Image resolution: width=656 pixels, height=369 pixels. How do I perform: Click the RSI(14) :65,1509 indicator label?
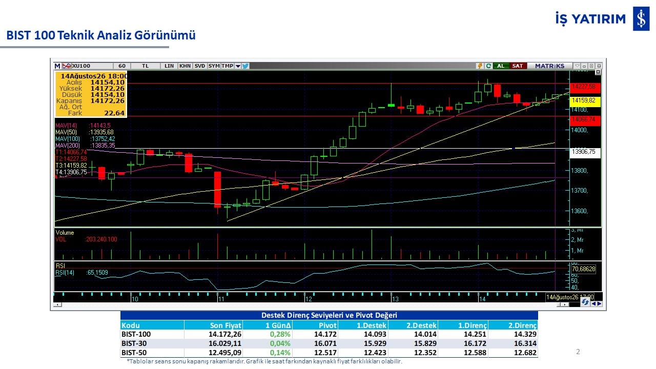click(81, 273)
